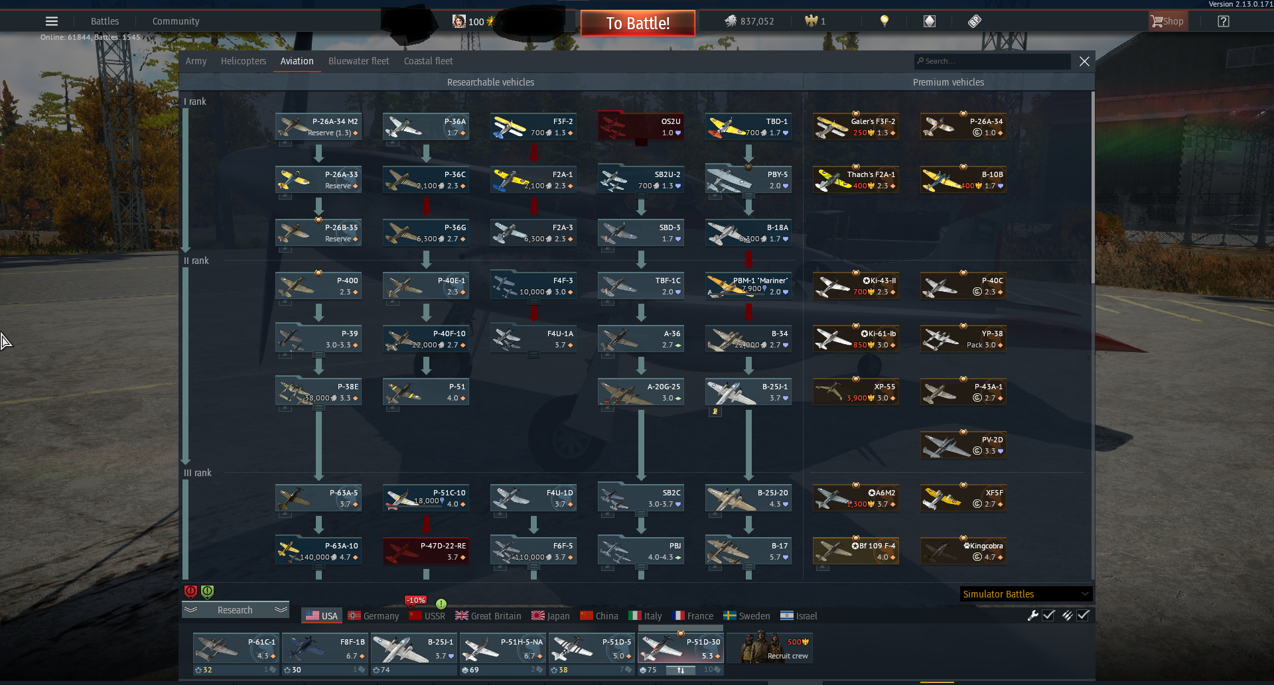Open the hamburger main menu
Screen dimensions: 1274x685
[x=52, y=21]
